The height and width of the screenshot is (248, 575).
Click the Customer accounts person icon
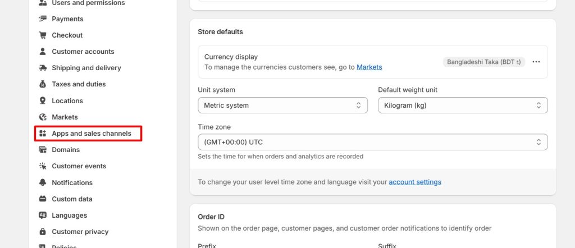coord(43,51)
